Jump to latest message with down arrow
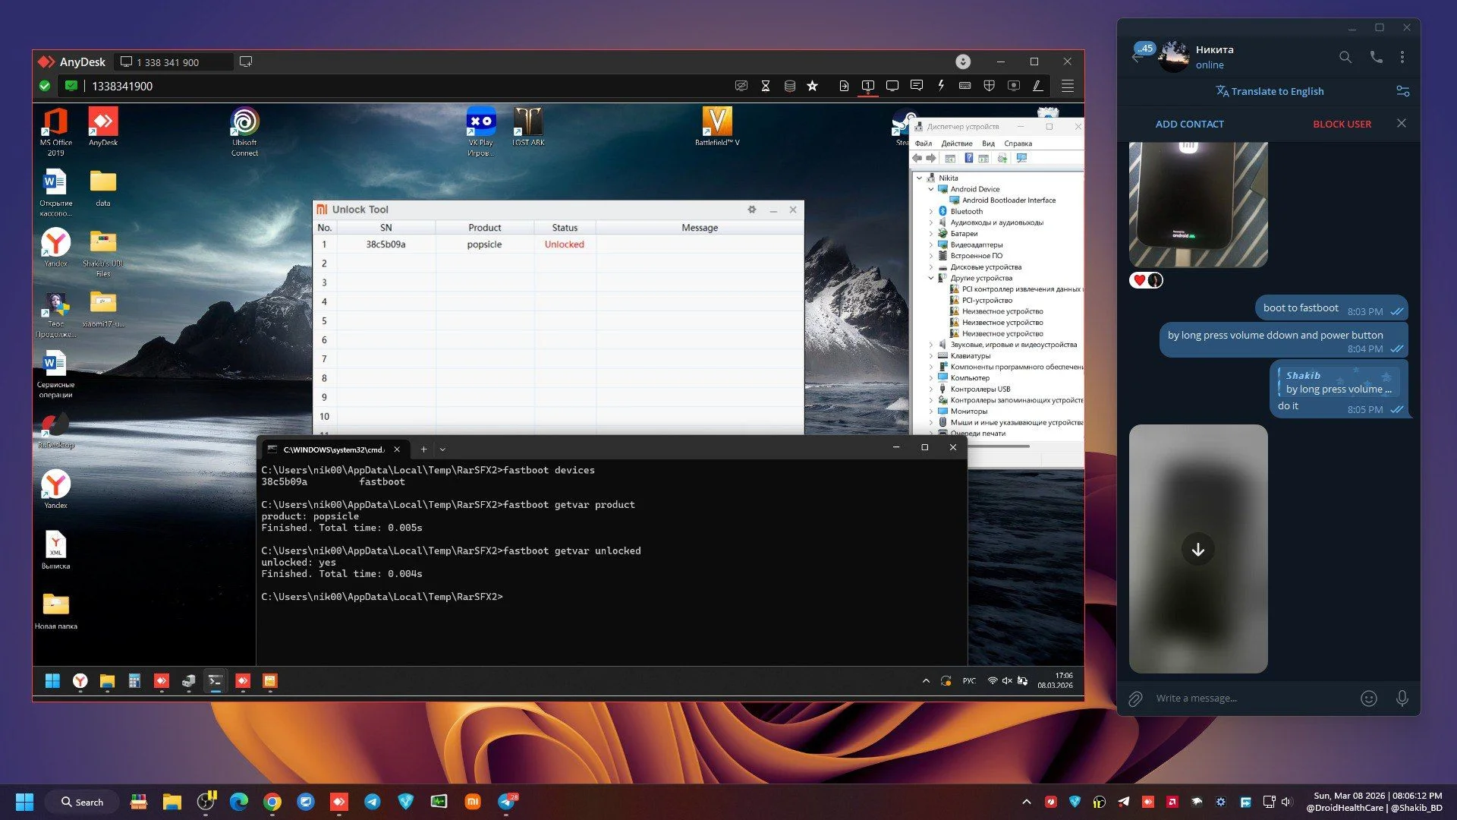The width and height of the screenshot is (1457, 820). coord(1198,550)
